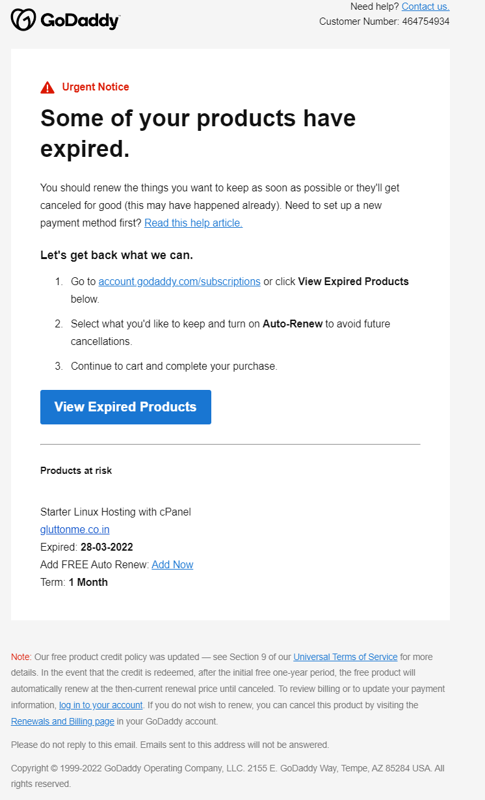Open the Renewals and Billing page link
485x800 pixels.
(x=62, y=721)
